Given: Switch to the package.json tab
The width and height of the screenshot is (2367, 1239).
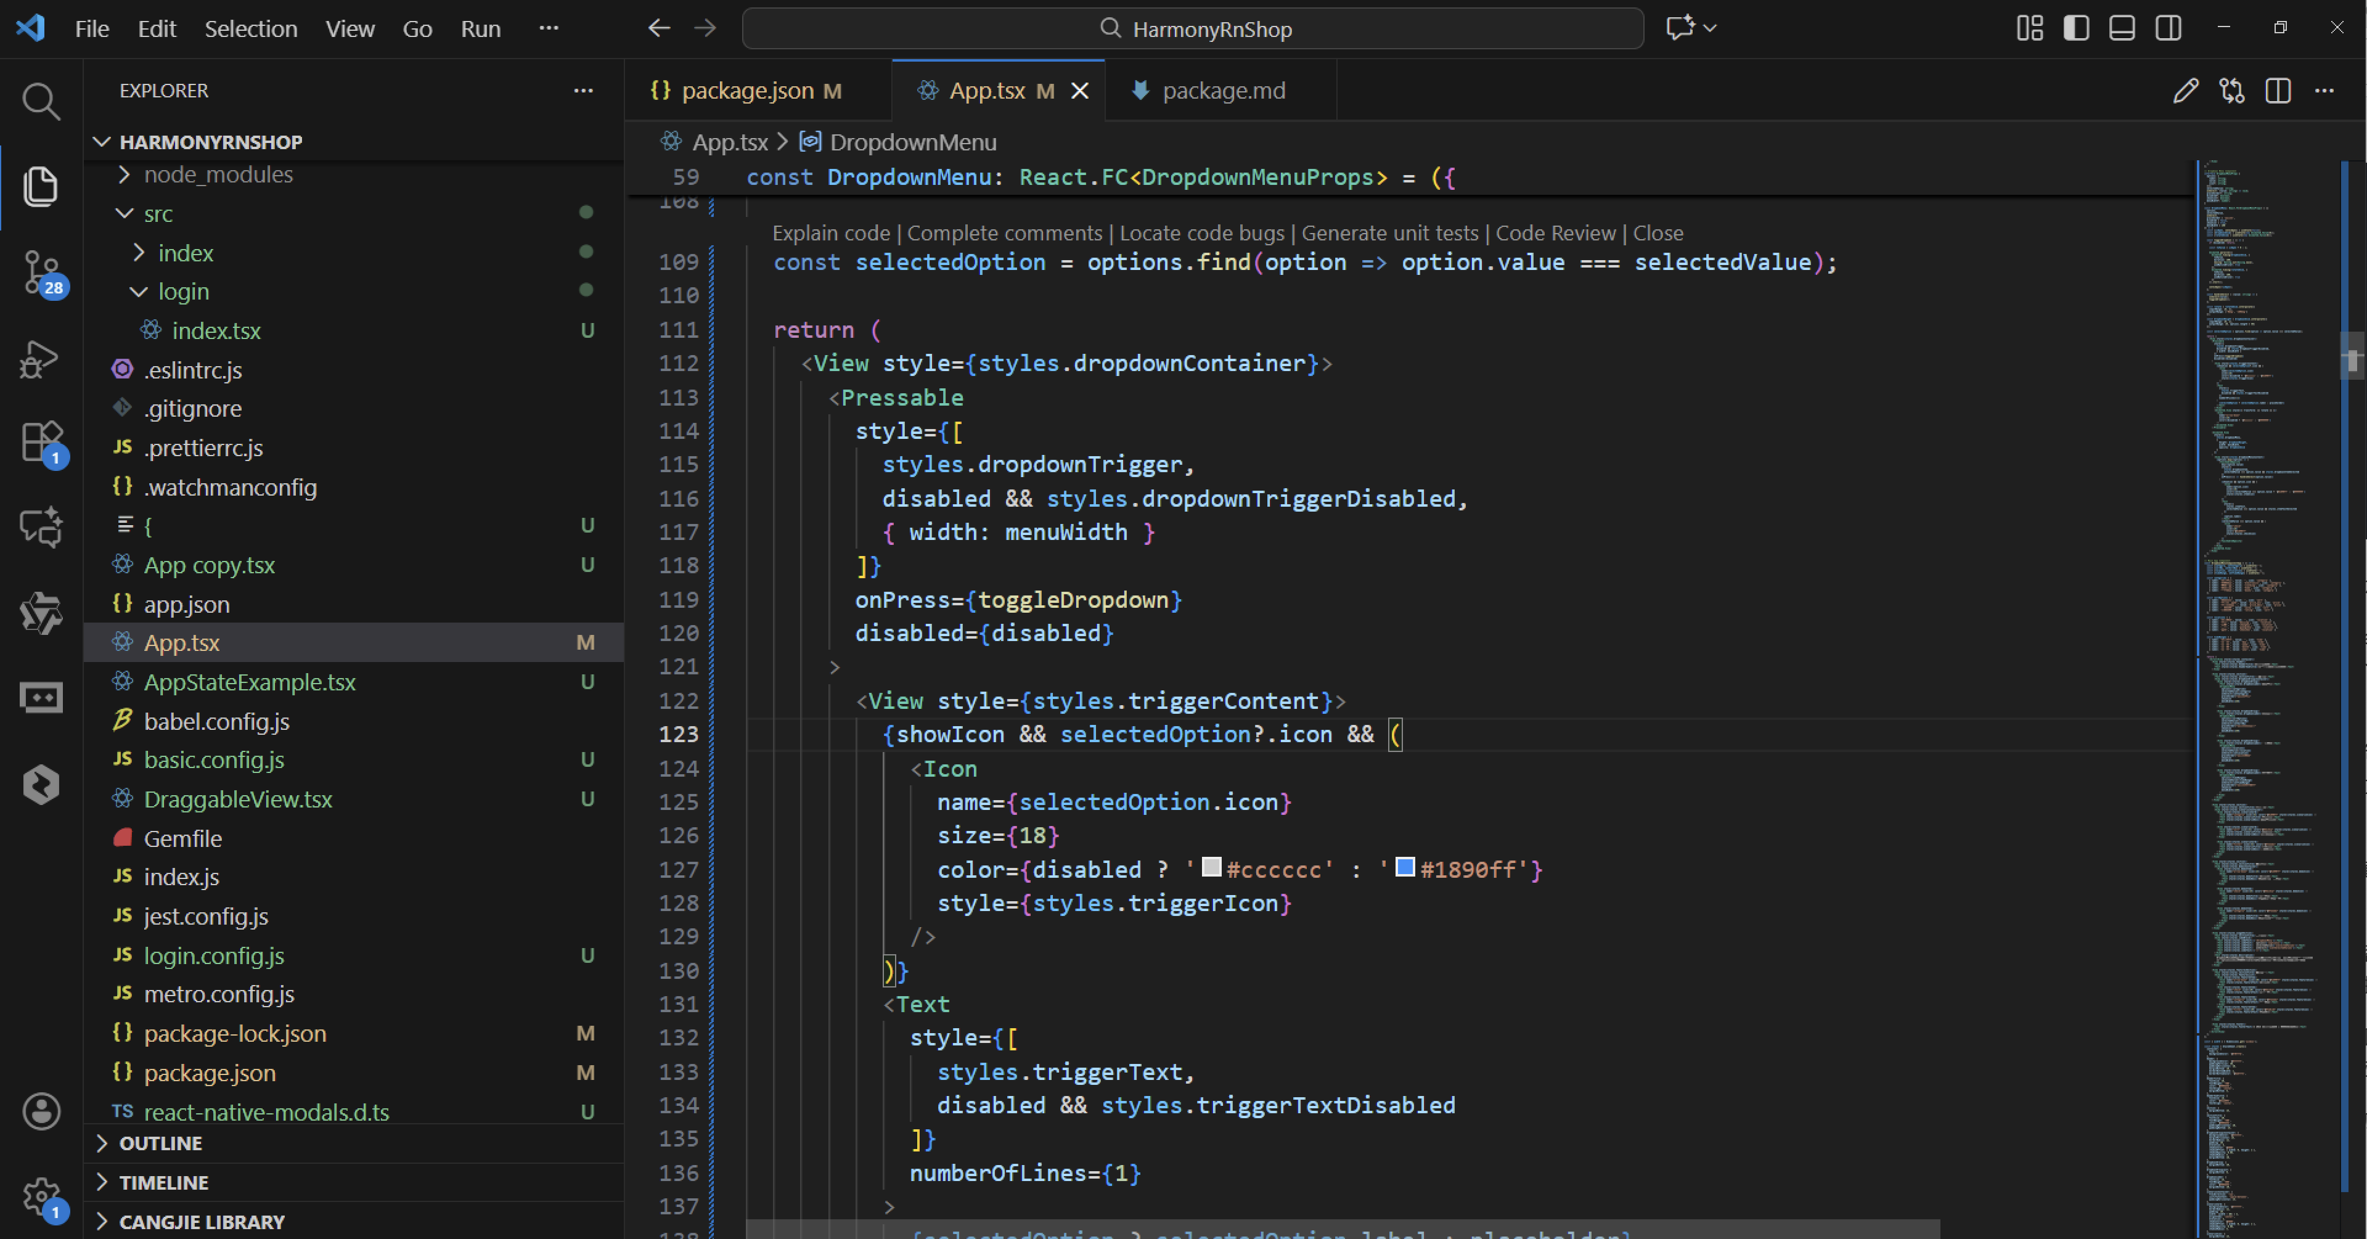Looking at the screenshot, I should 747,90.
